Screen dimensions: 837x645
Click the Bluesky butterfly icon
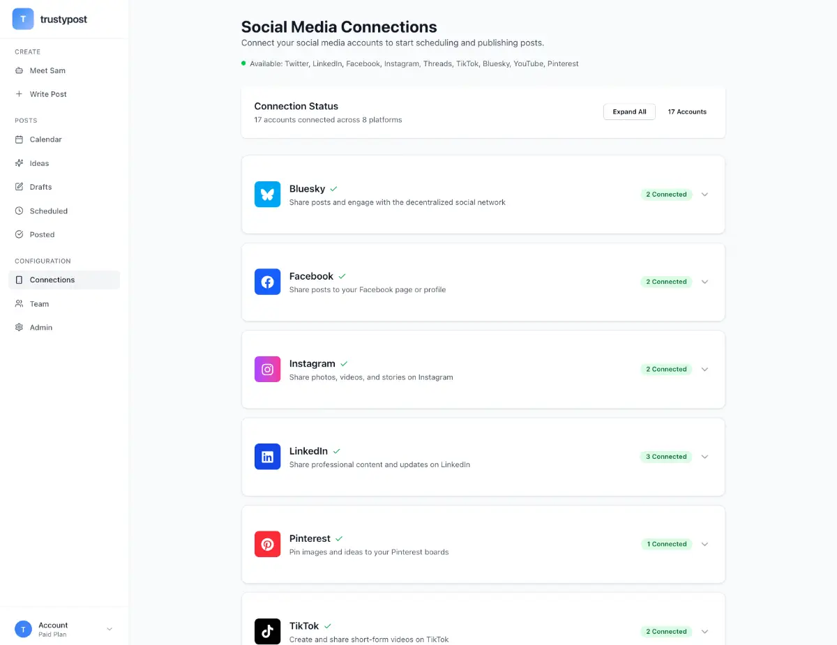tap(267, 195)
